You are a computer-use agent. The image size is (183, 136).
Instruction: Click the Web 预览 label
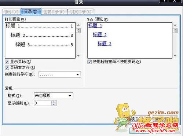pos(98,19)
